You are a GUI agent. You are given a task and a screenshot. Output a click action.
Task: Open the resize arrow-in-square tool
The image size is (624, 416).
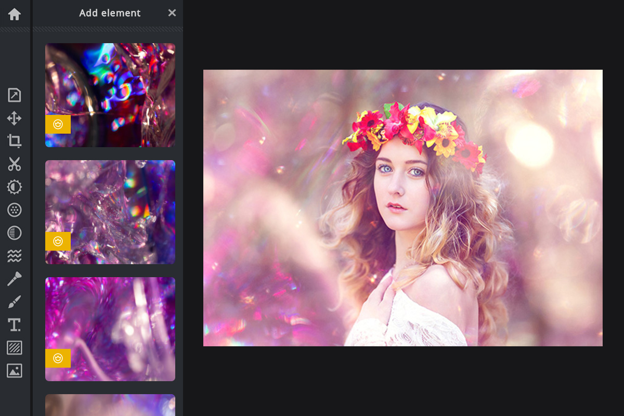click(15, 95)
